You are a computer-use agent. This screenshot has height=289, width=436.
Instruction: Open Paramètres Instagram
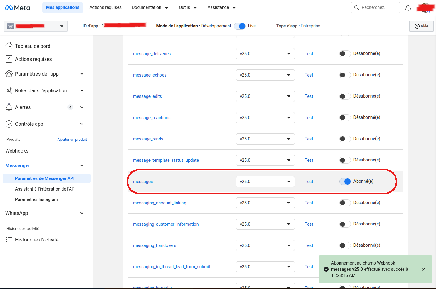[36, 199]
